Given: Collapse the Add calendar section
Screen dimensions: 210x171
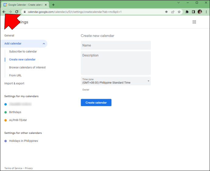Looking at the screenshot, I should (44, 44).
